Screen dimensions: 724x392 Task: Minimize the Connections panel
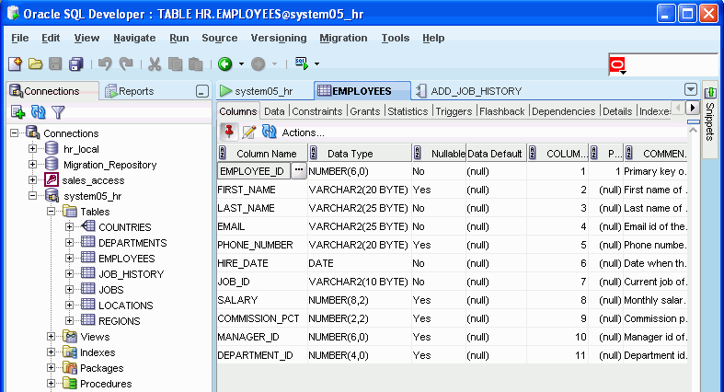click(201, 91)
